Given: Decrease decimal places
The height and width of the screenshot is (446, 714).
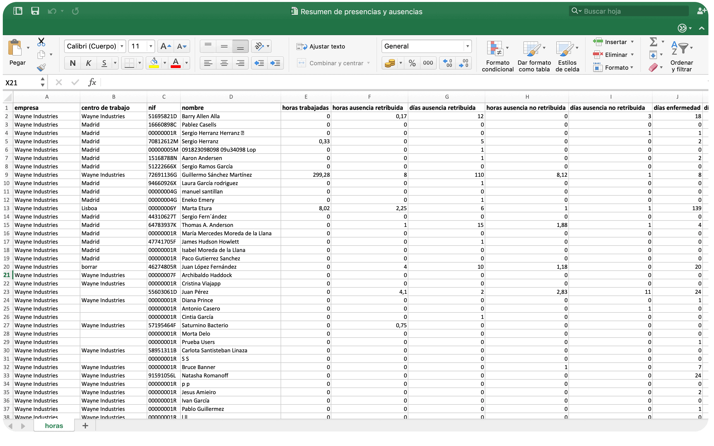Looking at the screenshot, I should [x=464, y=63].
